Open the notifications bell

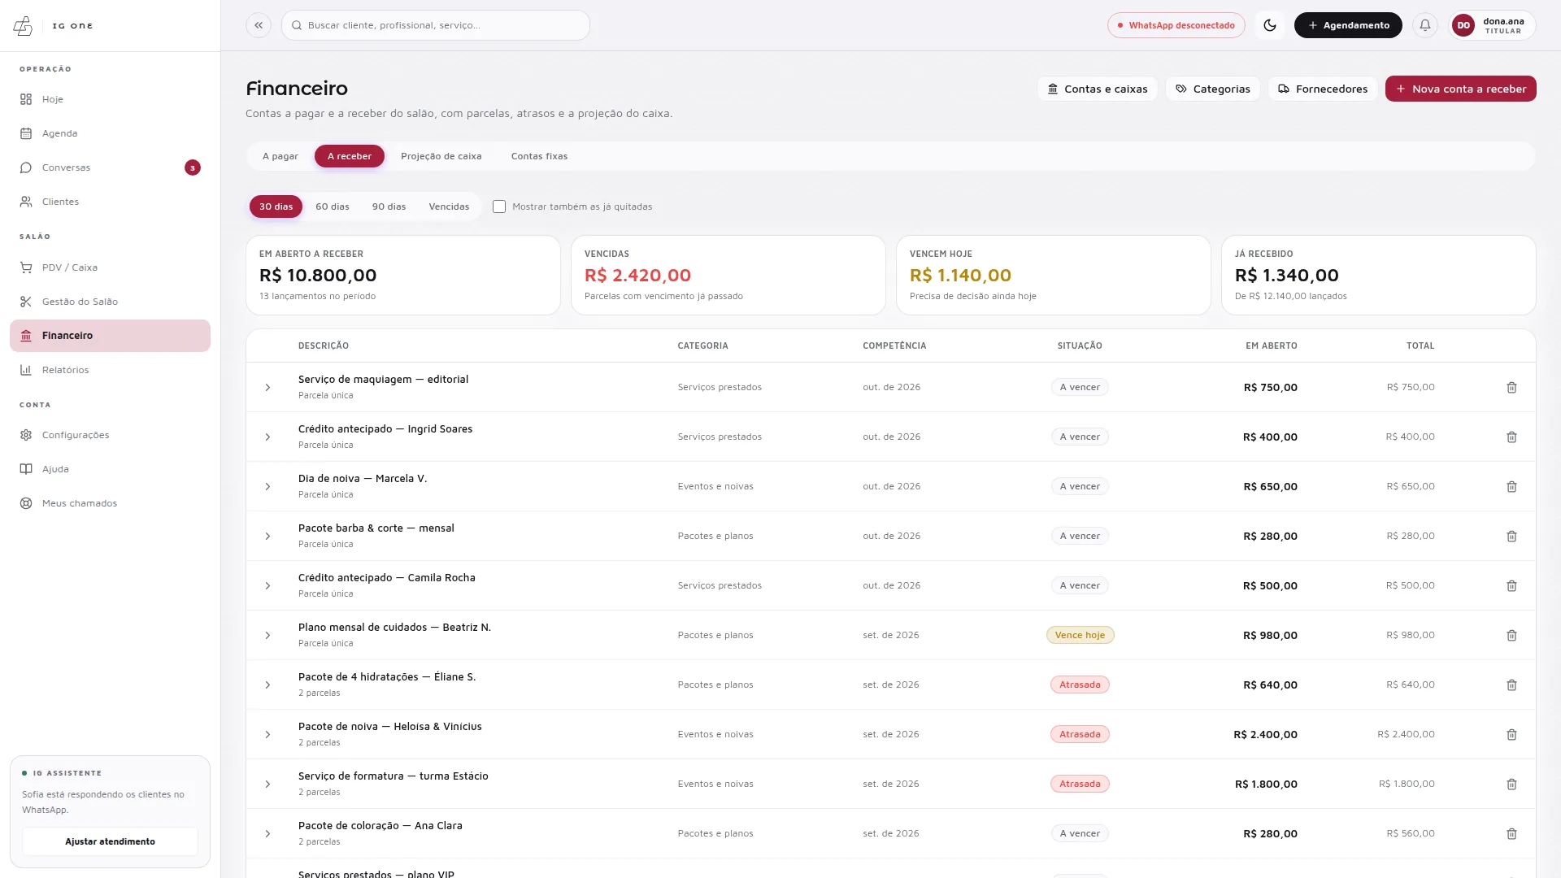coord(1425,25)
